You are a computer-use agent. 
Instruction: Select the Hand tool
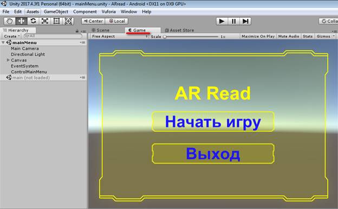pyautogui.click(x=10, y=21)
